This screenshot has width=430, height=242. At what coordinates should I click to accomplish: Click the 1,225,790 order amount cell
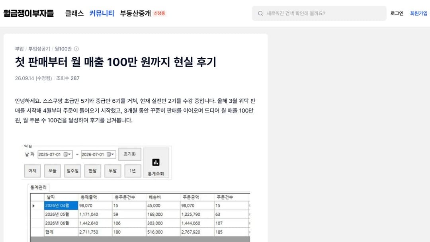[197, 214]
